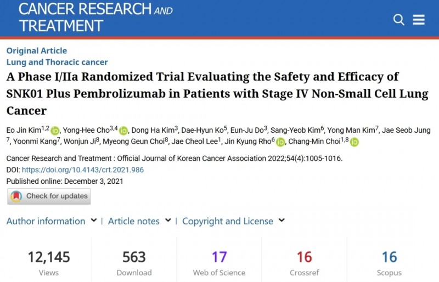Open the search magnifier icon
The width and height of the screenshot is (439, 282).
399,20
